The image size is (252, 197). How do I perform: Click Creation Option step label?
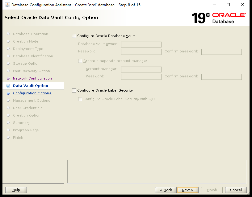[x=27, y=115]
